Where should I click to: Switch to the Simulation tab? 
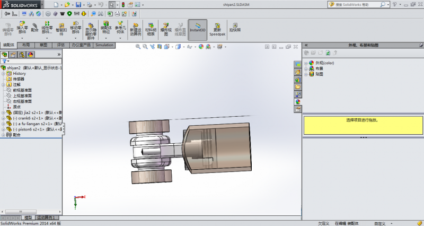(104, 45)
